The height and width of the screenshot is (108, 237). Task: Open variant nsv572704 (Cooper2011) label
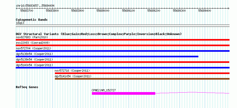click(x=34, y=48)
